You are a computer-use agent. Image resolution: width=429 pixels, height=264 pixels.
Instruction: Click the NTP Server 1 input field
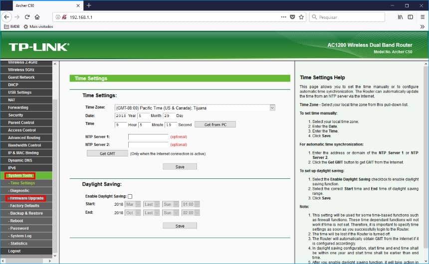pyautogui.click(x=148, y=136)
